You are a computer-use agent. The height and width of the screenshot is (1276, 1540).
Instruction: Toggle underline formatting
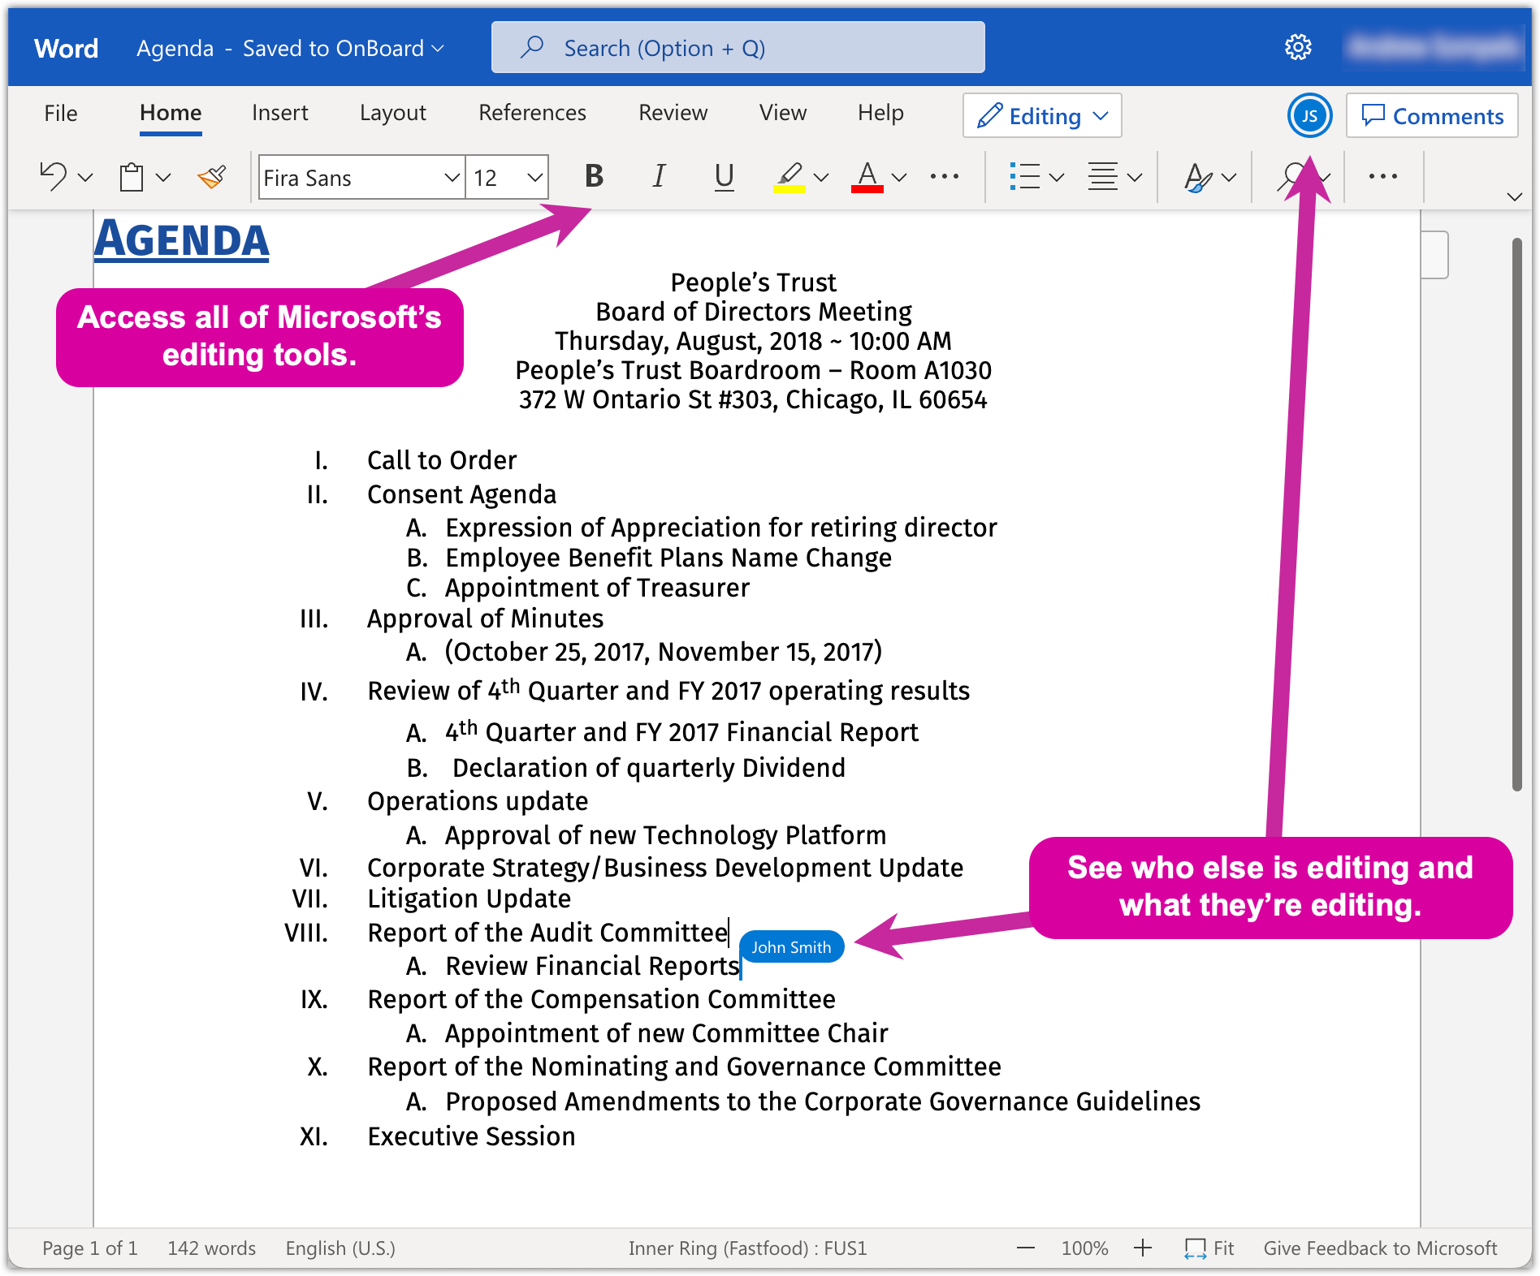(x=724, y=177)
